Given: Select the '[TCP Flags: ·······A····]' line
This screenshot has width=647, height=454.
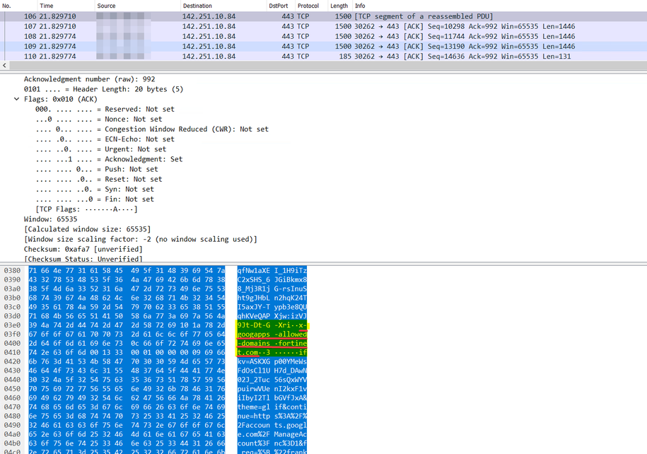Looking at the screenshot, I should click(87, 209).
